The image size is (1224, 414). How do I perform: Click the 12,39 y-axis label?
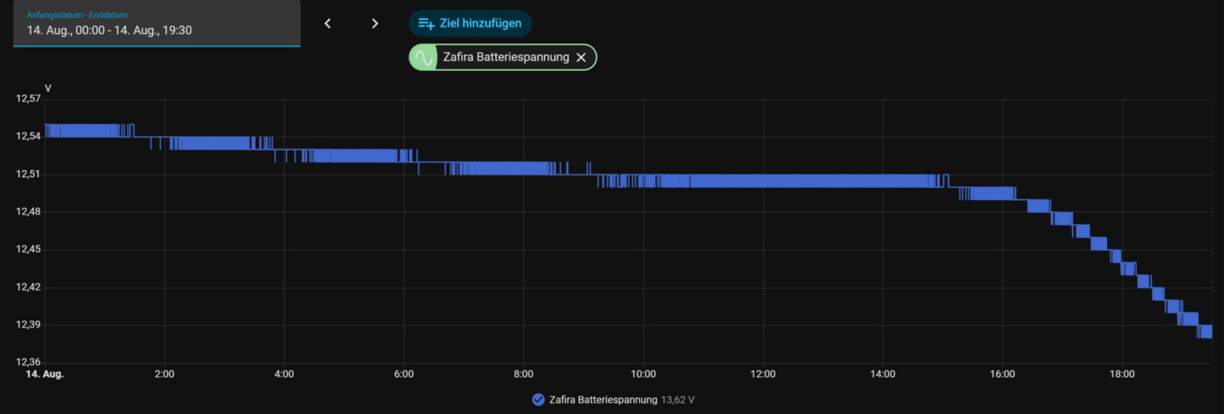(x=28, y=325)
